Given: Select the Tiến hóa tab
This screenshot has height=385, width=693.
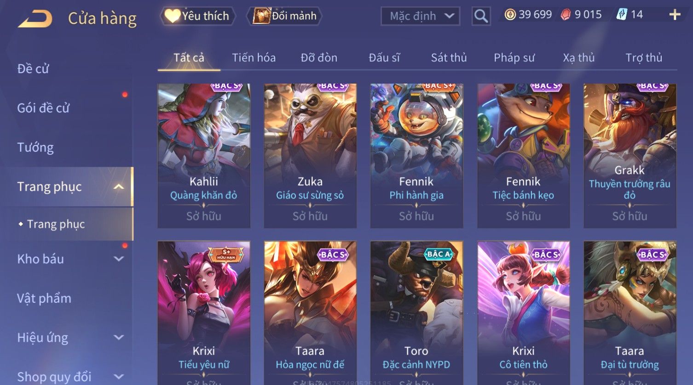Looking at the screenshot, I should tap(254, 57).
